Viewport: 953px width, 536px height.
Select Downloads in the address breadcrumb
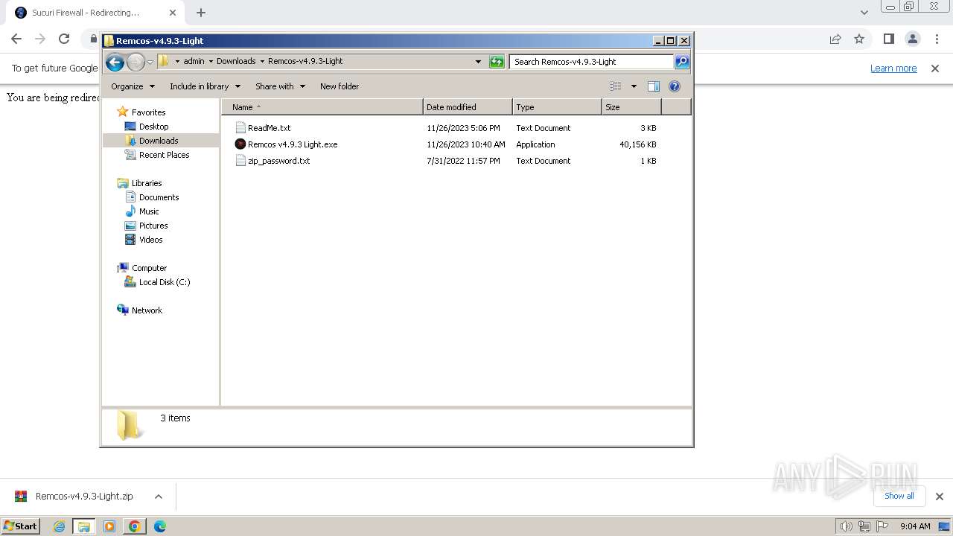pyautogui.click(x=236, y=62)
